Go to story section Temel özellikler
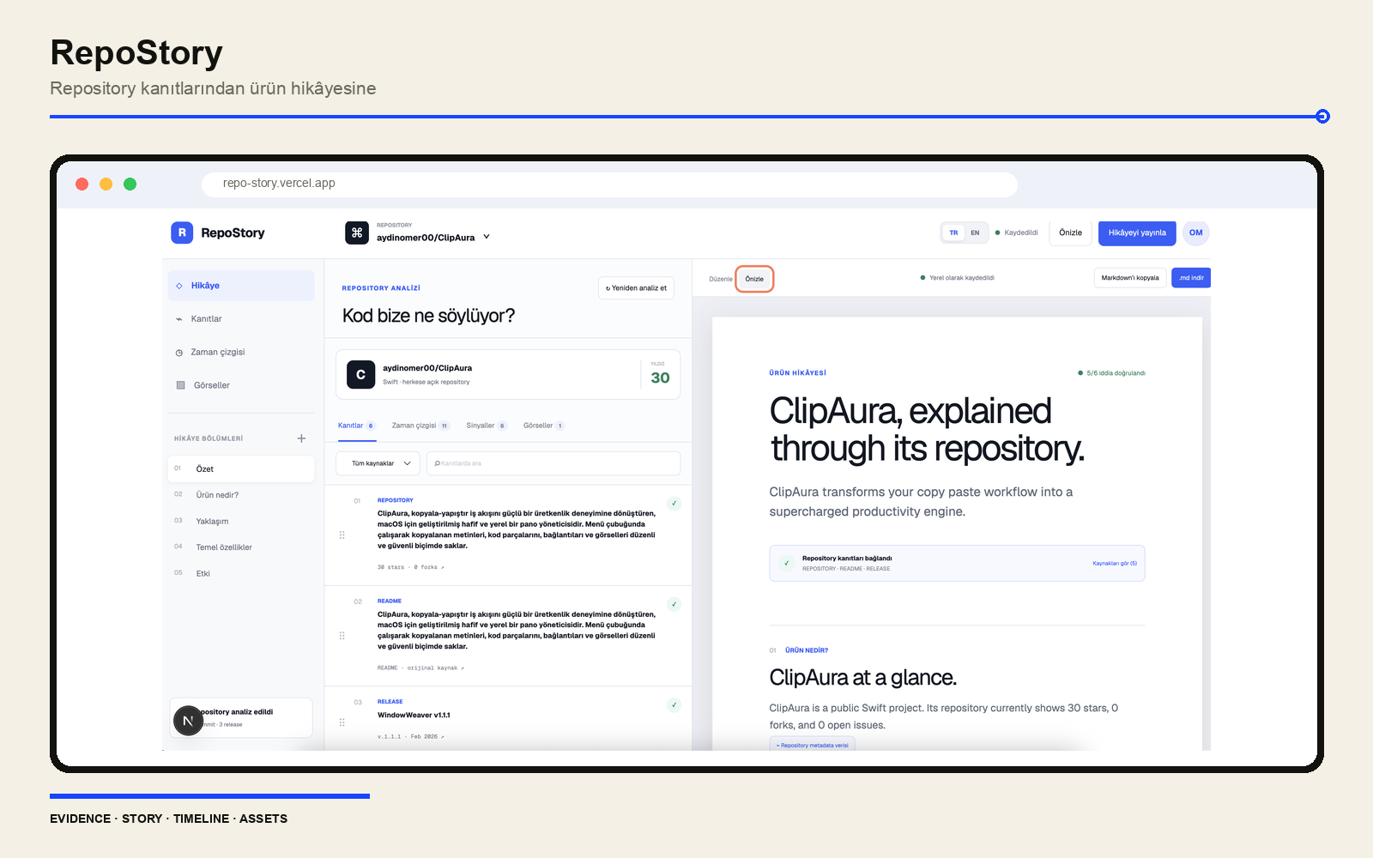Image resolution: width=1373 pixels, height=858 pixels. point(241,547)
